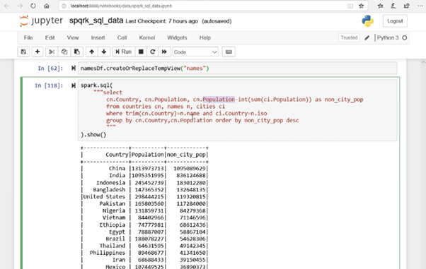Open command palette keyboard icon
This screenshot has height=269, width=426.
(x=229, y=52)
